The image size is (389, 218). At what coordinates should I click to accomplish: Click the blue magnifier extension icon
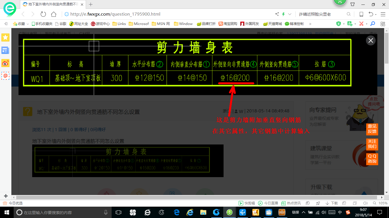372,24
